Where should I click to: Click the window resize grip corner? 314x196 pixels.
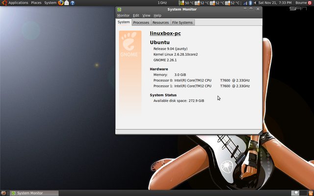[x=260, y=132]
